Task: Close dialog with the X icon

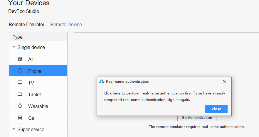Action: [224, 81]
